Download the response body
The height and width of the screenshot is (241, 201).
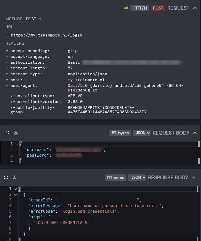(x=15, y=178)
